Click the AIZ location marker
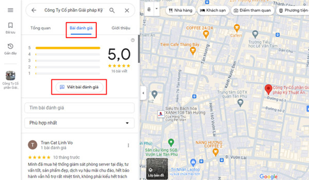The width and height of the screenshot is (309, 180). pyautogui.click(x=154, y=94)
